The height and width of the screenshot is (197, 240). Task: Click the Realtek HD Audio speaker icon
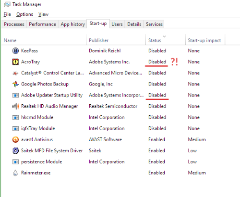pos(15,106)
